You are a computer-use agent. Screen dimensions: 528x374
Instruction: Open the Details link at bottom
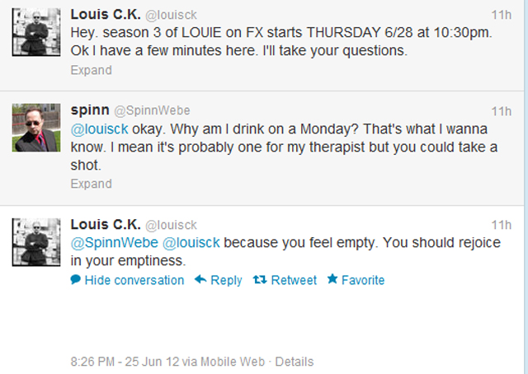294,362
